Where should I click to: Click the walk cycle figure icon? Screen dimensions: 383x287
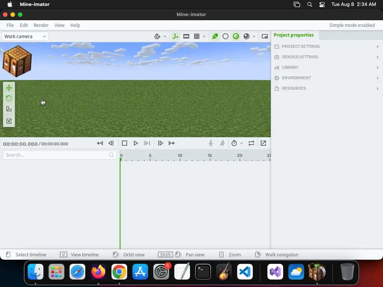click(x=211, y=143)
